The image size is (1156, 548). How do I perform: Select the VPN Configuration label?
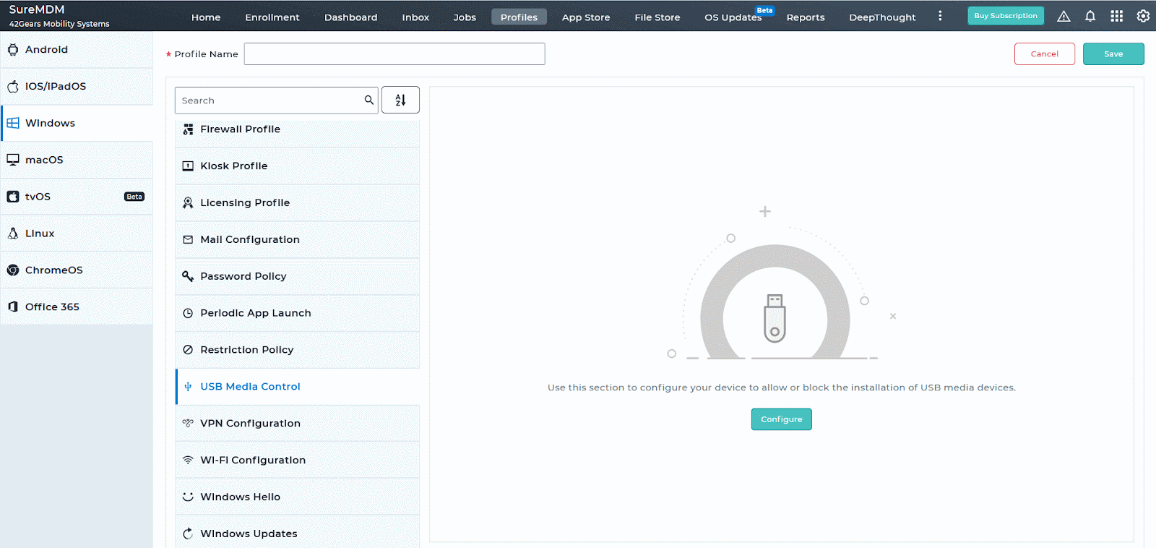(x=251, y=424)
